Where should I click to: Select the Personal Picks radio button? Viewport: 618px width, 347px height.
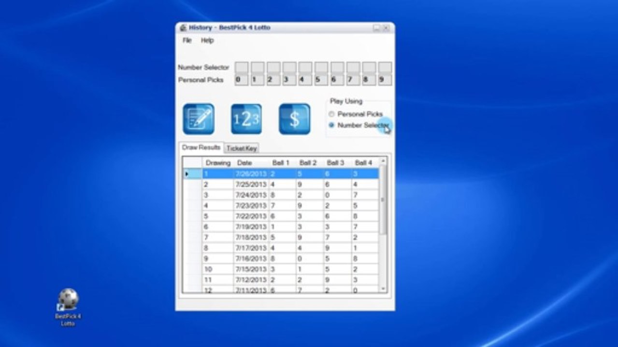click(331, 114)
